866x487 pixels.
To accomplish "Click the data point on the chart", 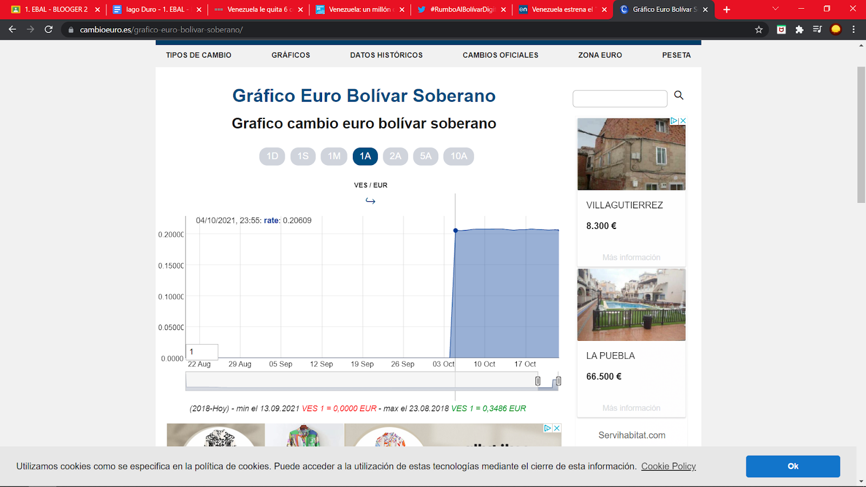I will (x=456, y=231).
